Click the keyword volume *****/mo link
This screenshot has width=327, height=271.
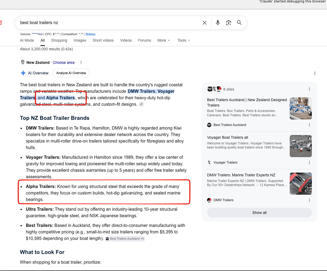(37, 34)
